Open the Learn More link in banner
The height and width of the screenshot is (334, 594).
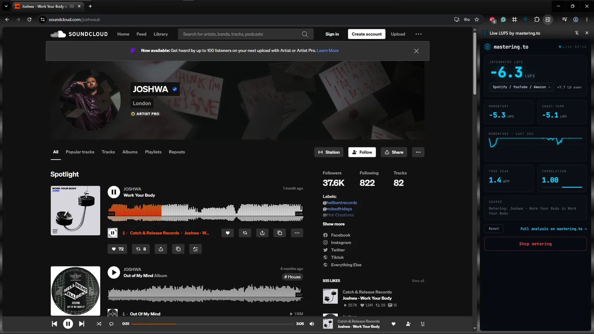(327, 50)
